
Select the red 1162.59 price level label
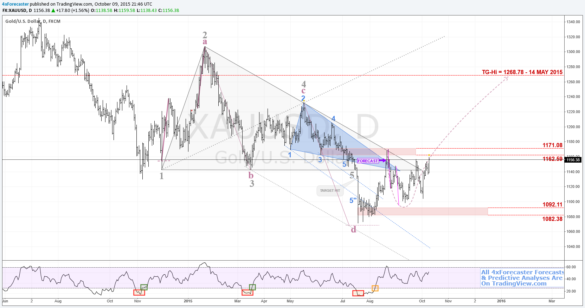tap(552, 159)
